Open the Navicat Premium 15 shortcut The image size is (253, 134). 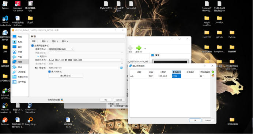point(5,108)
